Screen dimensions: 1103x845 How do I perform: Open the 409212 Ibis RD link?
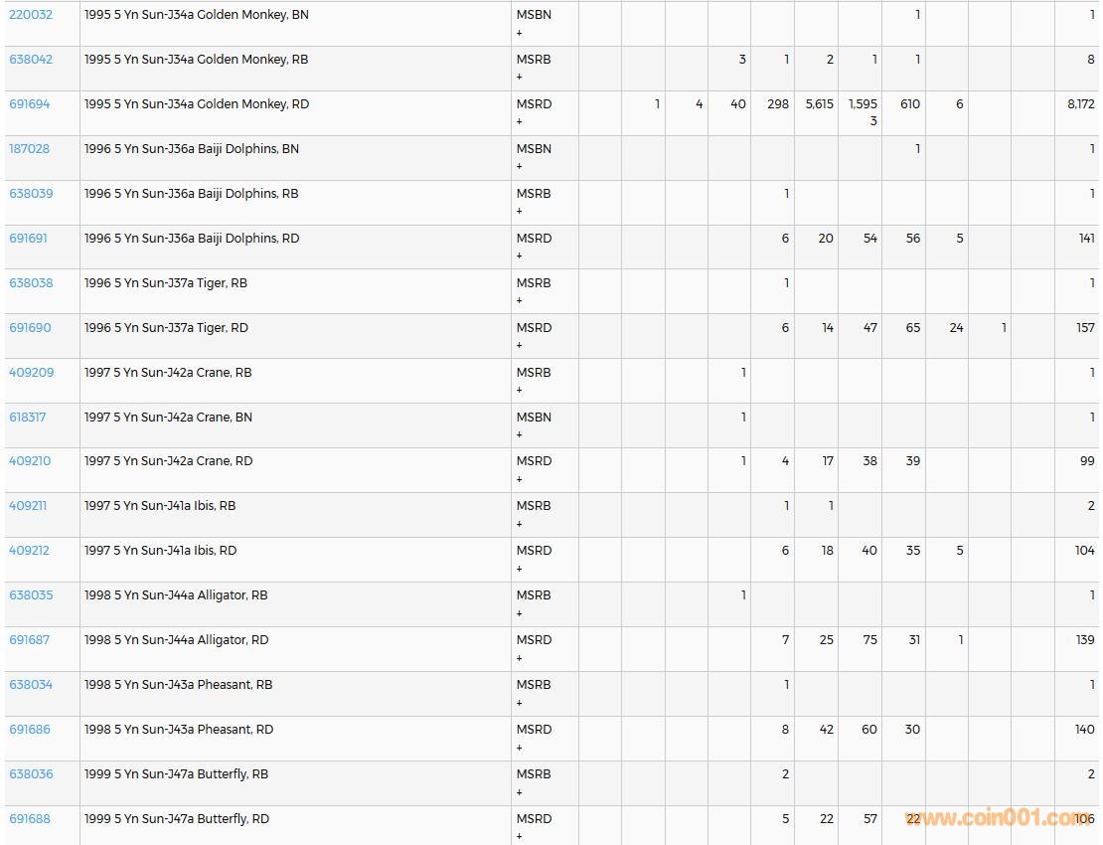[x=29, y=551]
